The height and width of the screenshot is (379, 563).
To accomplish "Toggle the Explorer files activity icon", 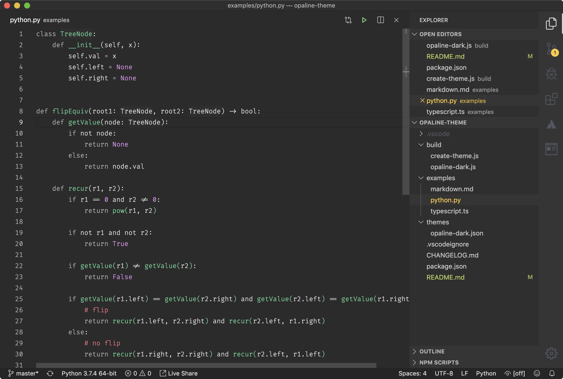I will coord(551,24).
